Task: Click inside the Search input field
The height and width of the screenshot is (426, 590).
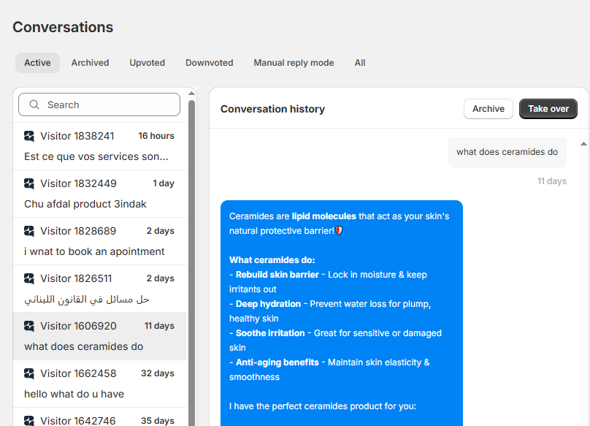Action: (99, 104)
